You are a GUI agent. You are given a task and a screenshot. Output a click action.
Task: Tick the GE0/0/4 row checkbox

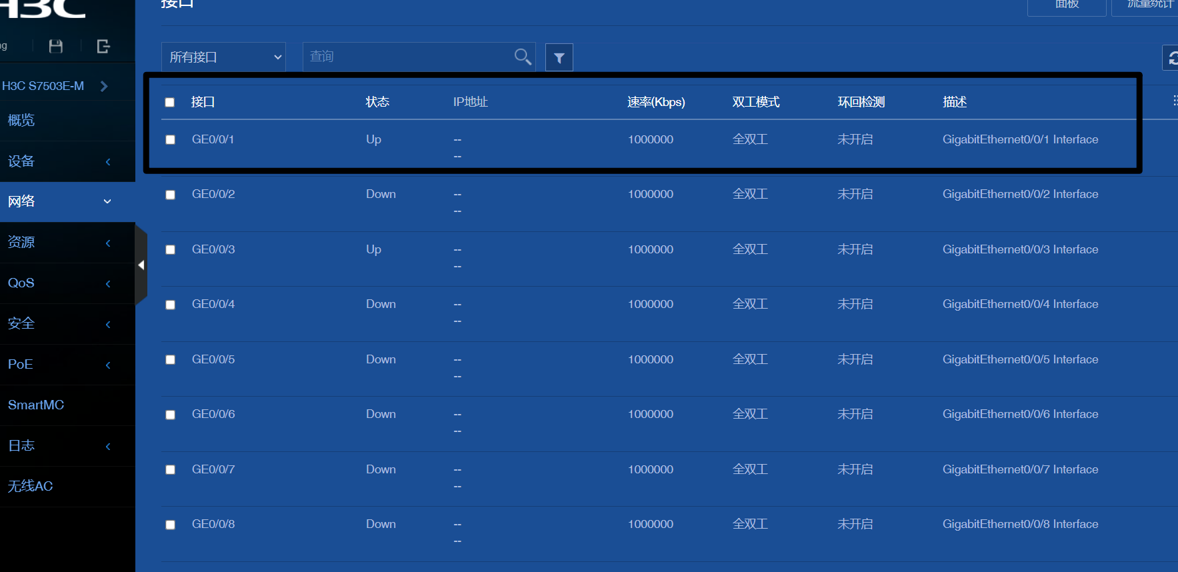coord(171,305)
